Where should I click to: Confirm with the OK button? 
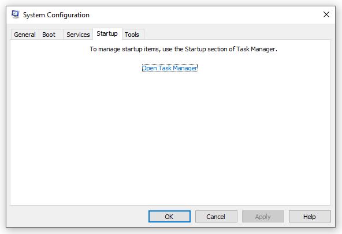pos(169,216)
